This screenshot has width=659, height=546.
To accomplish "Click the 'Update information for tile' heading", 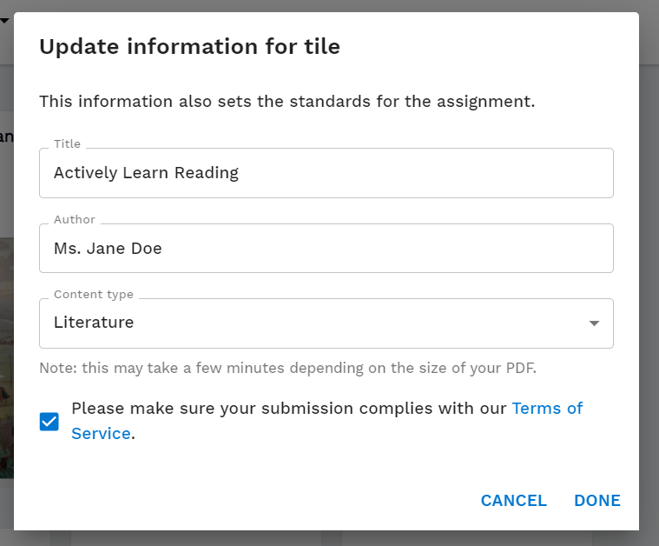I will click(189, 46).
